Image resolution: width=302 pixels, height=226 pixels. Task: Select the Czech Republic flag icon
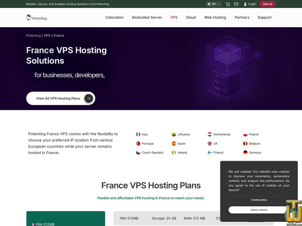(138, 152)
